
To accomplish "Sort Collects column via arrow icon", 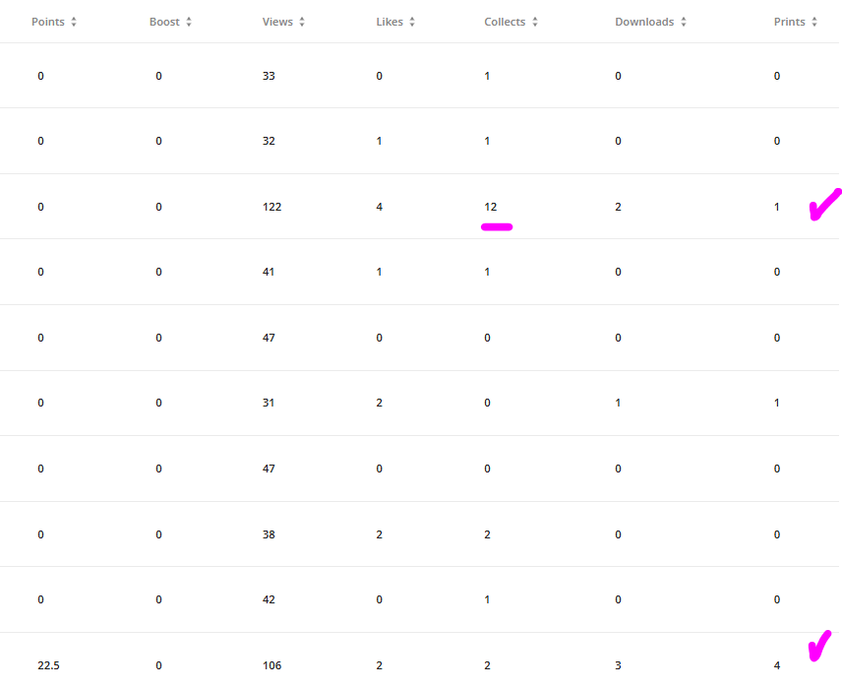I will 535,22.
